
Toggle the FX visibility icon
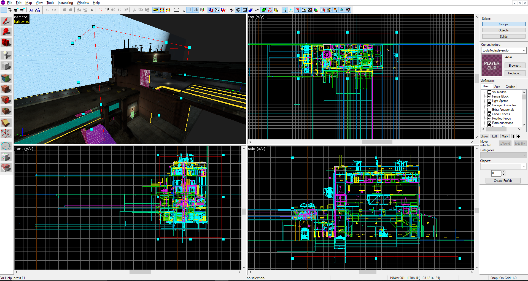point(298,10)
